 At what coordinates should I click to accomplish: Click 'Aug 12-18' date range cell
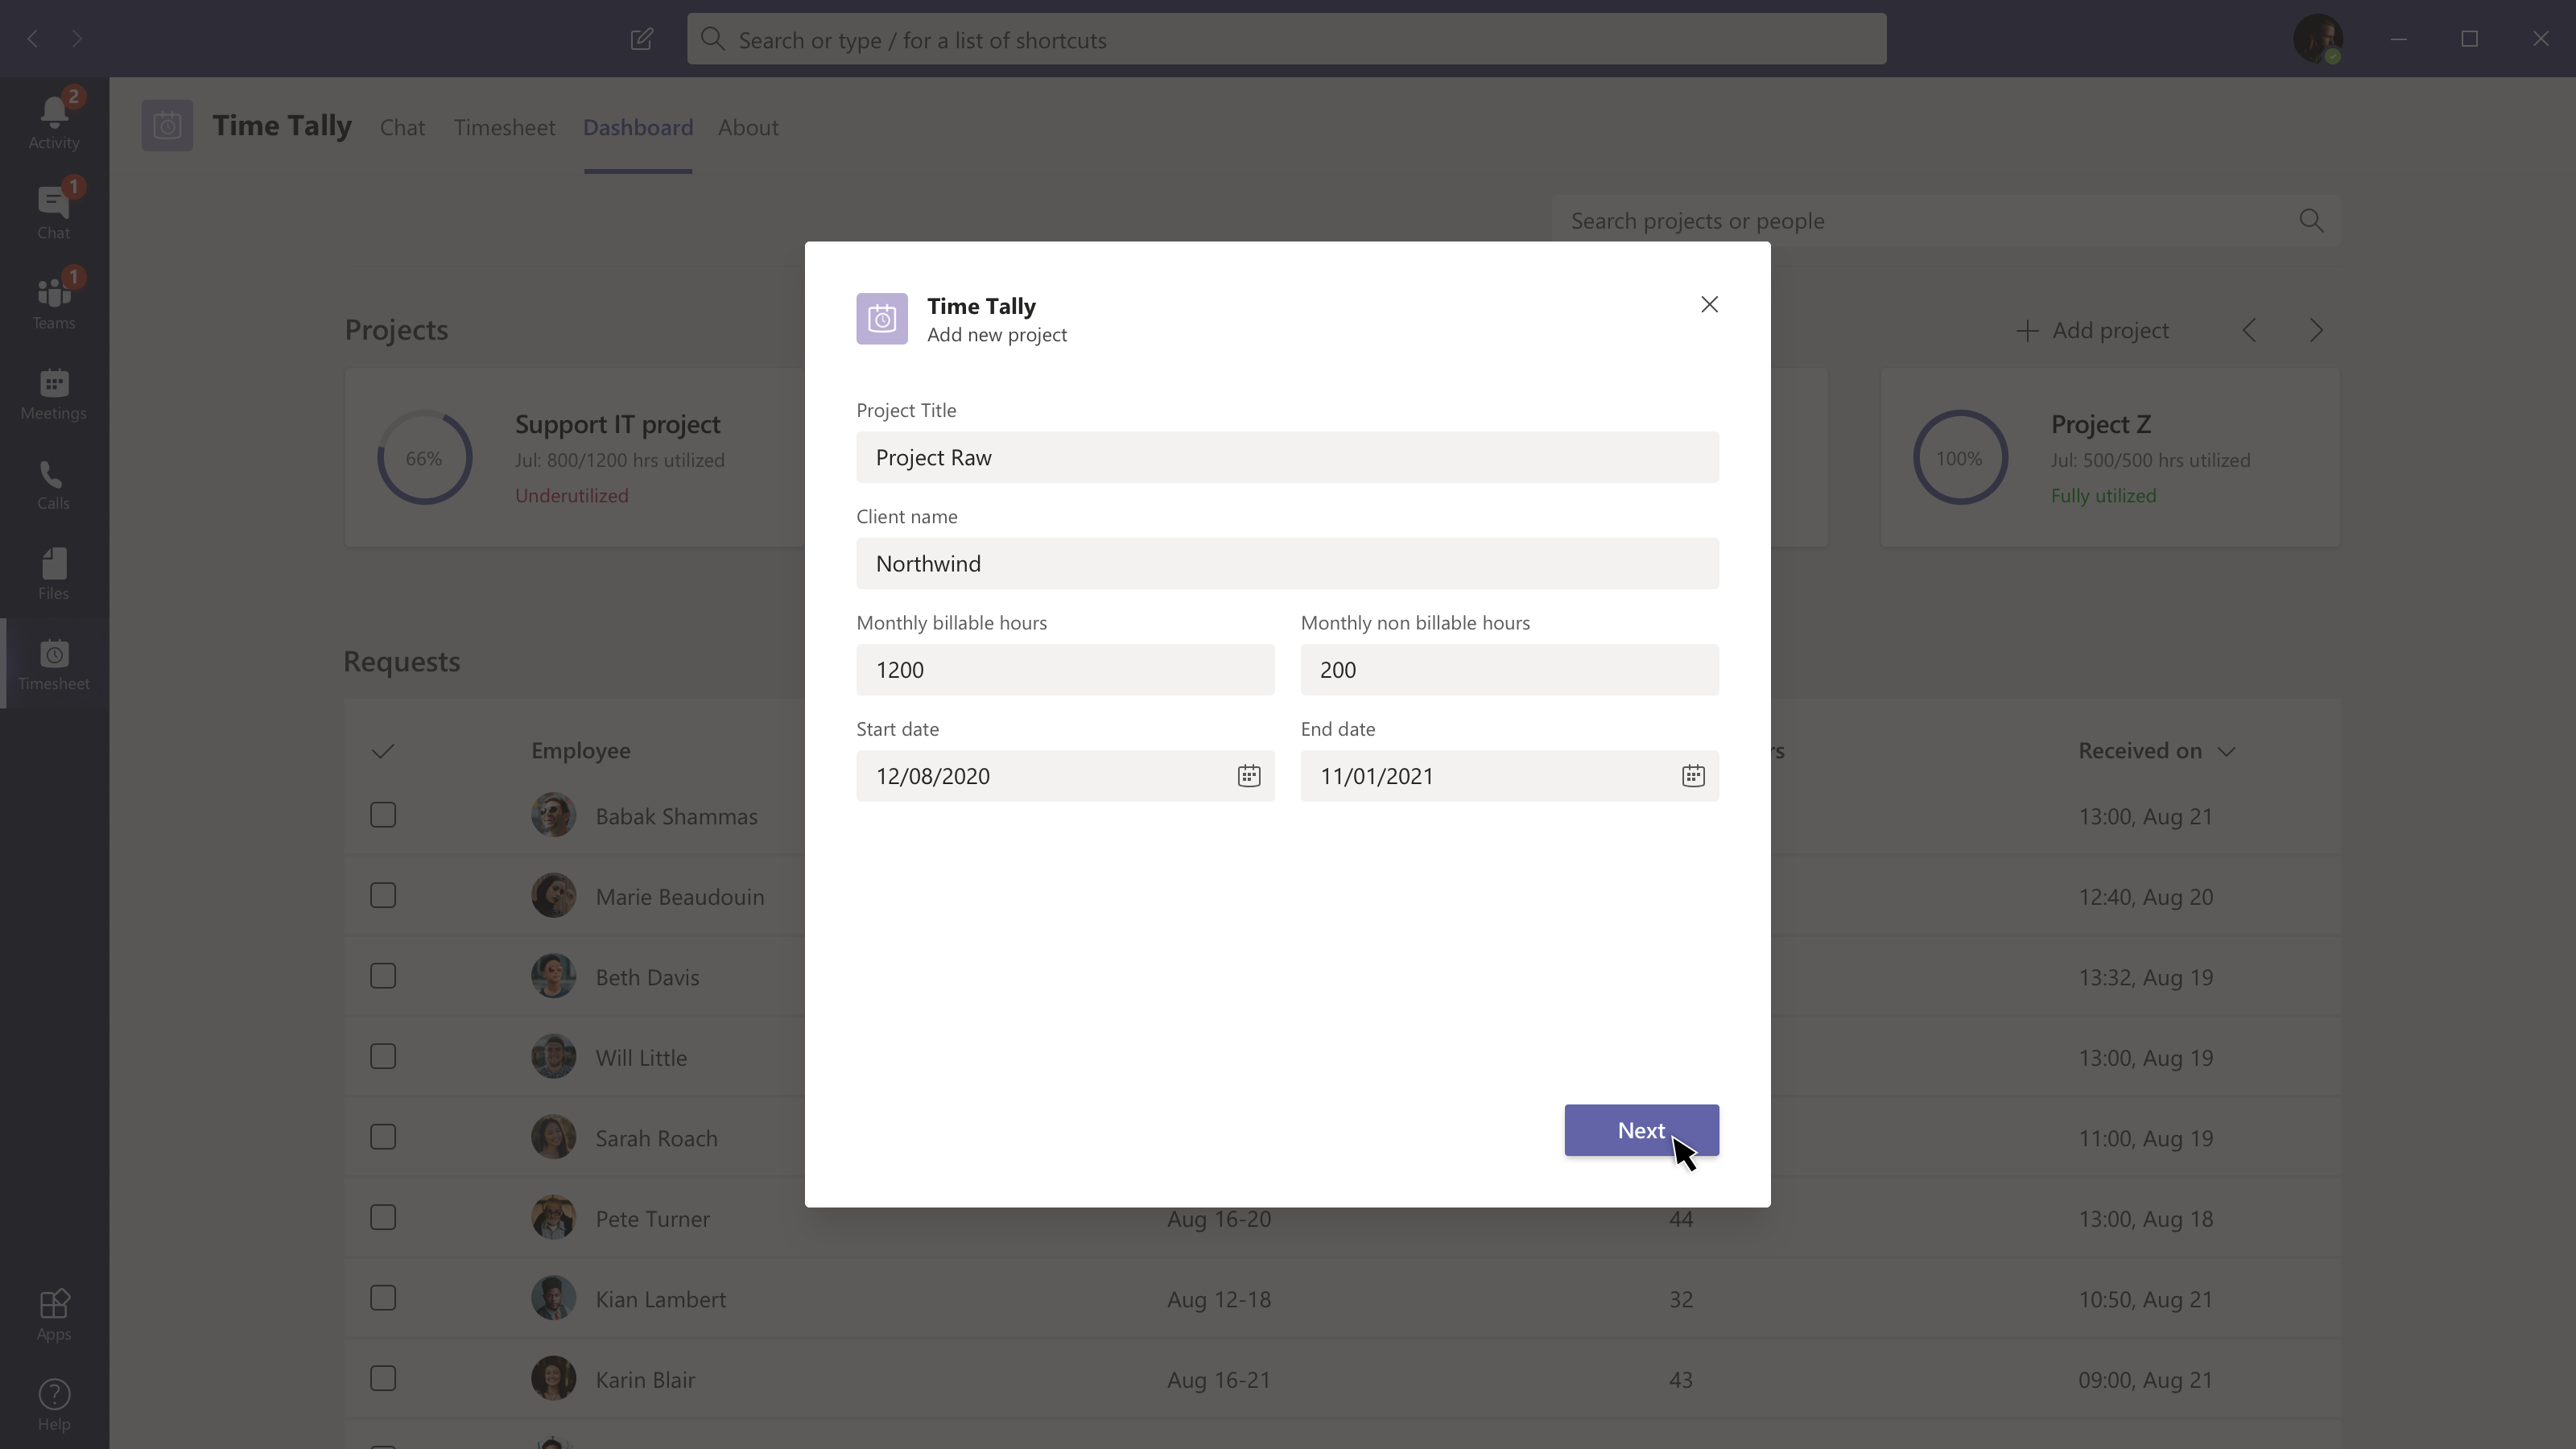(1219, 1299)
